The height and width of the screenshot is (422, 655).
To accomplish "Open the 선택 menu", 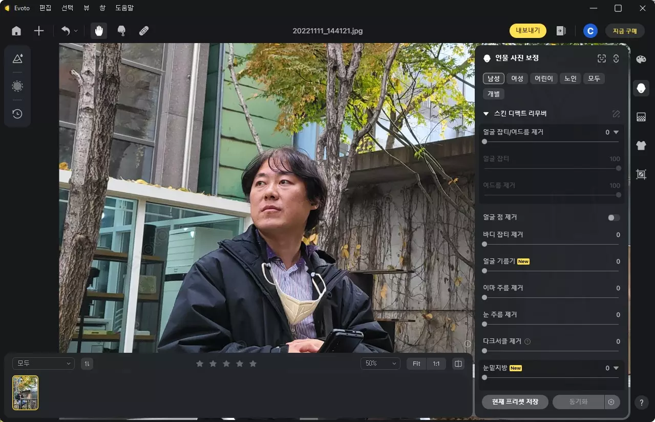I will click(67, 8).
